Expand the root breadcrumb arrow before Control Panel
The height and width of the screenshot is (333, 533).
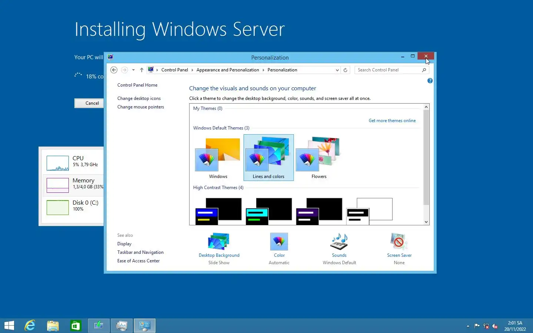click(x=157, y=70)
